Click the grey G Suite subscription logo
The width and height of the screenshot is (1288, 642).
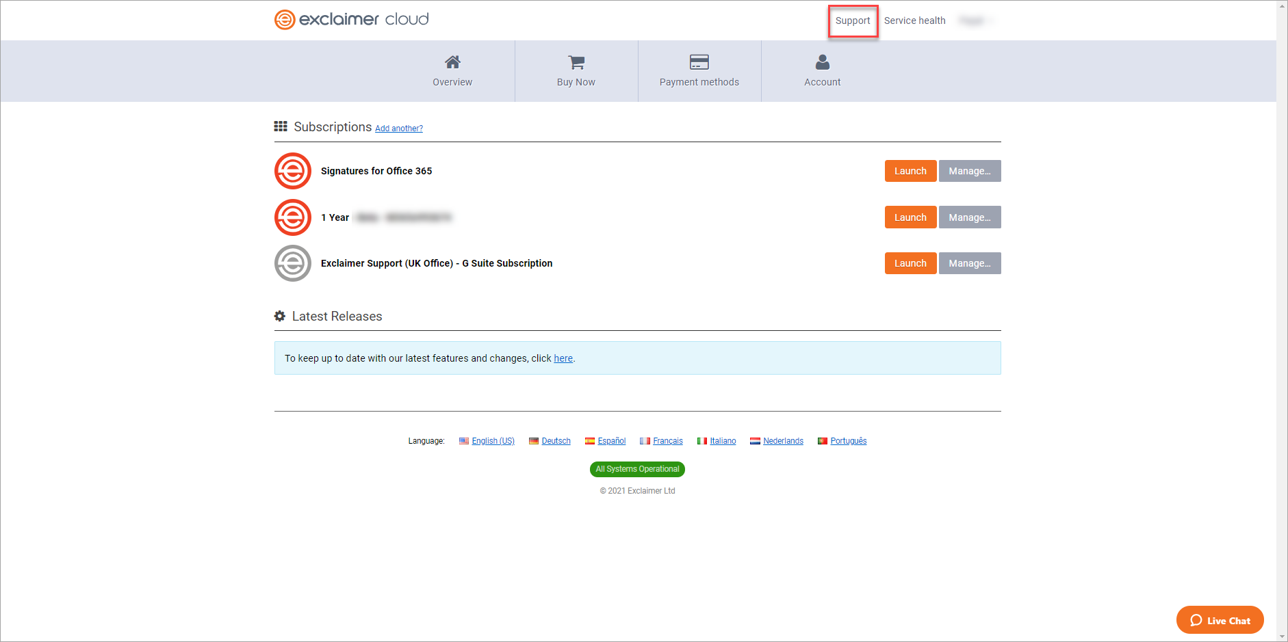(x=293, y=263)
